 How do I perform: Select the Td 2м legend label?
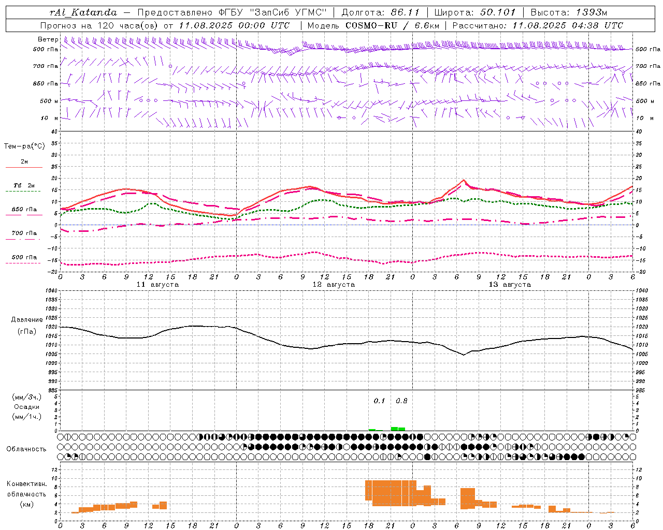[x=24, y=185]
